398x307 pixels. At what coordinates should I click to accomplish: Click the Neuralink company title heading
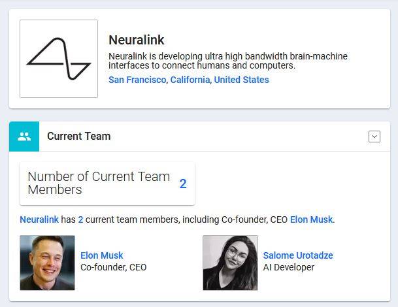tap(137, 40)
